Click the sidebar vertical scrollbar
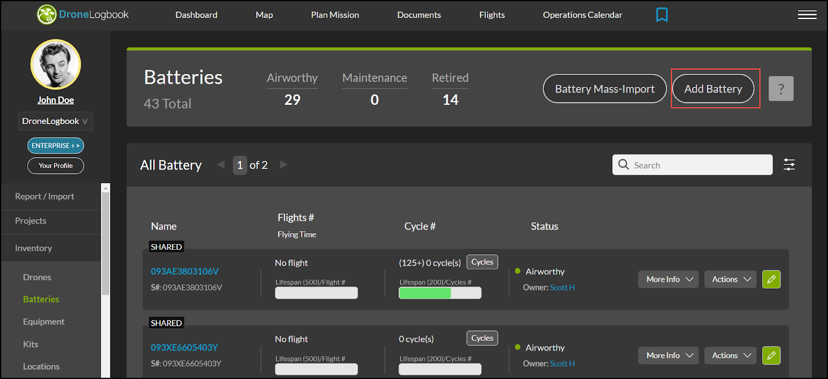The width and height of the screenshot is (828, 379). pyautogui.click(x=106, y=243)
